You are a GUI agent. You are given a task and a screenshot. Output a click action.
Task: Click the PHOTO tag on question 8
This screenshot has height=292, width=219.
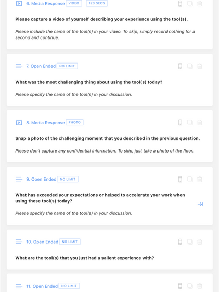(74, 122)
